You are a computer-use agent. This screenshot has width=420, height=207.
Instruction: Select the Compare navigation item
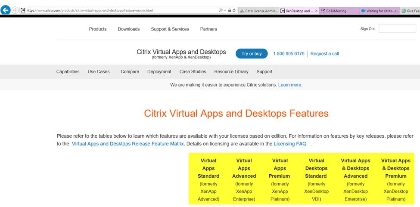[130, 72]
